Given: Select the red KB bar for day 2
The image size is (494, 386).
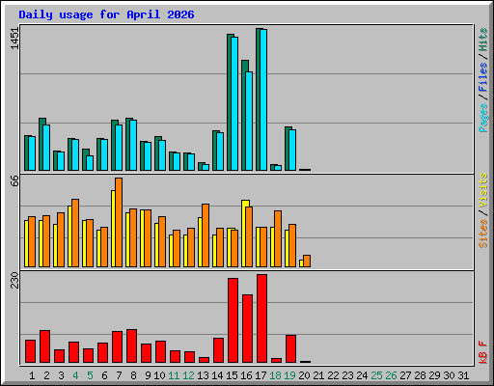Looking at the screenshot, I should point(44,346).
